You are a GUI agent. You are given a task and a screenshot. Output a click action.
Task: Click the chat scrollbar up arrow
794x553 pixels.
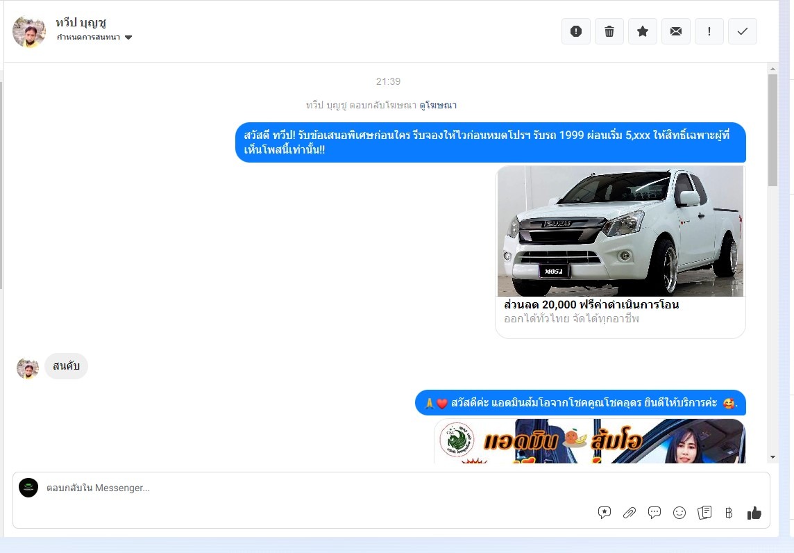click(x=772, y=69)
